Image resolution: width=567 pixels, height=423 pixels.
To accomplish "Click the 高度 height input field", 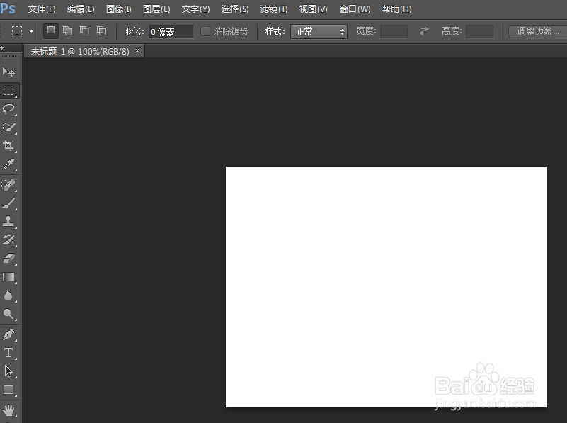I will click(x=479, y=31).
